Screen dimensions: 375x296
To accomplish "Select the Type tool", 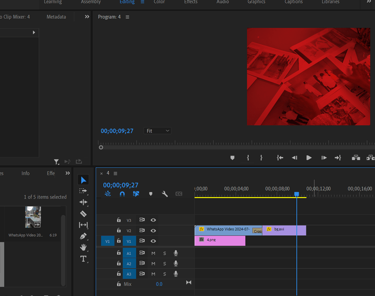I will (x=83, y=259).
